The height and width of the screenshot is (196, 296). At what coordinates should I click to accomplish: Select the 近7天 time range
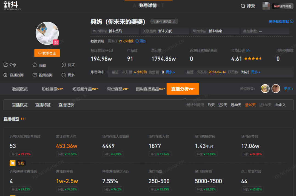[x=223, y=105]
